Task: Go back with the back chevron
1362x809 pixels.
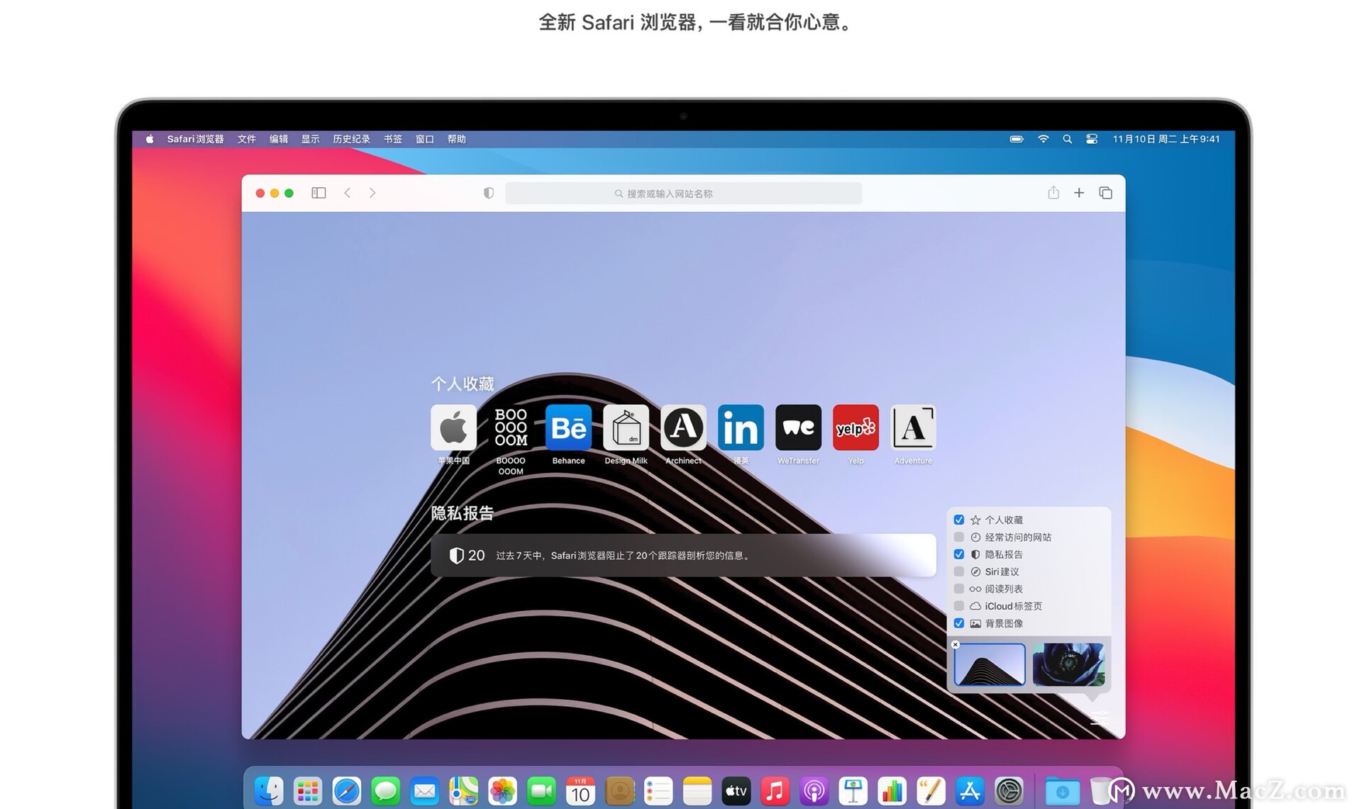Action: 348,193
